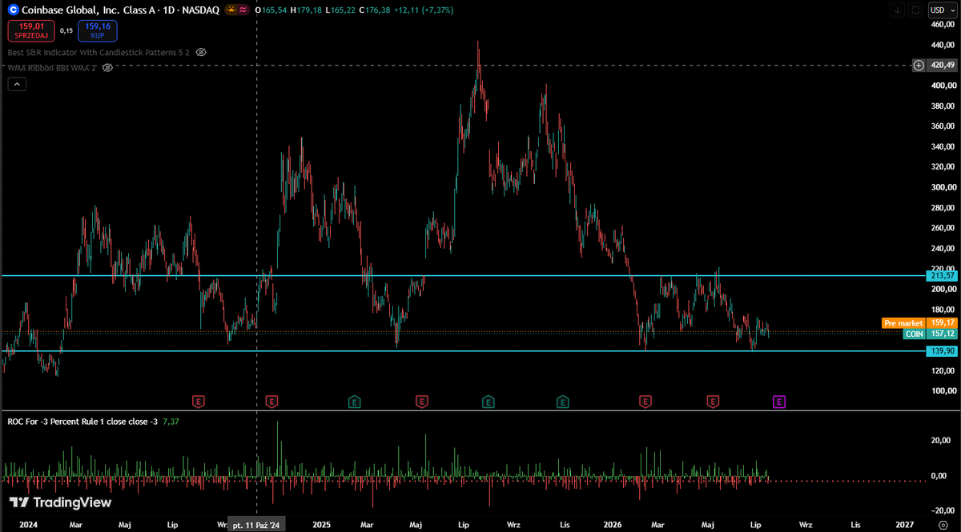Select the Best S&R Indicator legend entry

click(99, 51)
